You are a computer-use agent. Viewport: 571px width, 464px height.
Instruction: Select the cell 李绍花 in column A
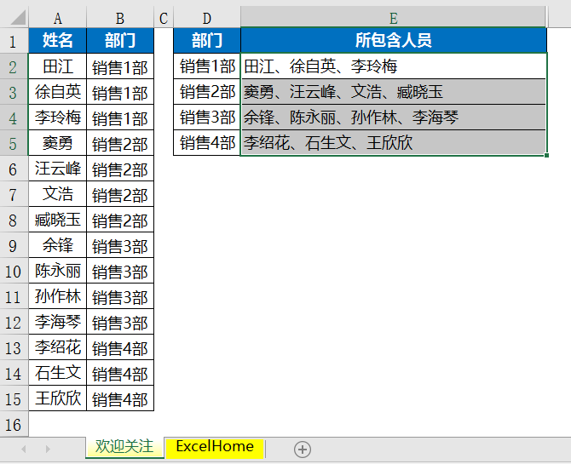pos(58,347)
